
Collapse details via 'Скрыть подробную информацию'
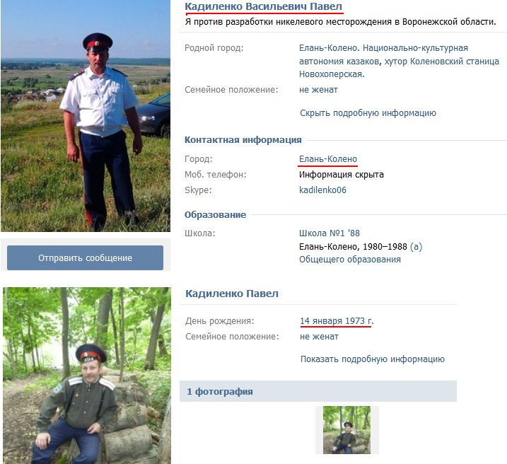pyautogui.click(x=368, y=113)
